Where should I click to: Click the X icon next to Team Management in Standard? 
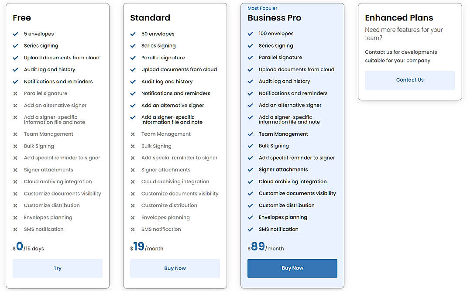click(133, 134)
